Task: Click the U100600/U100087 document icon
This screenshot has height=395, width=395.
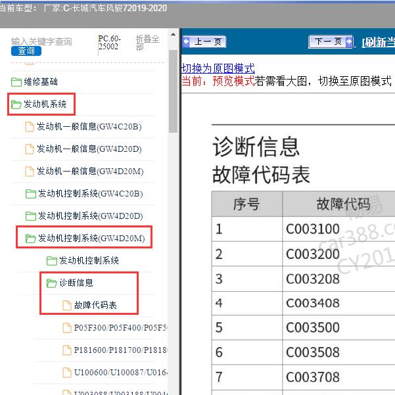Action: [67, 373]
